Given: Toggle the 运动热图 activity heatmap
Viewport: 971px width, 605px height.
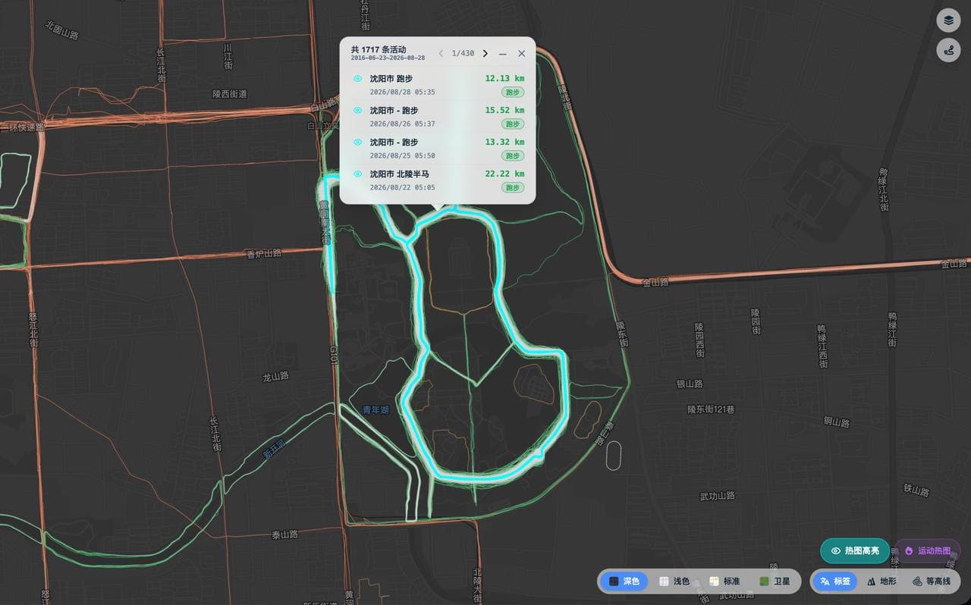Looking at the screenshot, I should 928,550.
